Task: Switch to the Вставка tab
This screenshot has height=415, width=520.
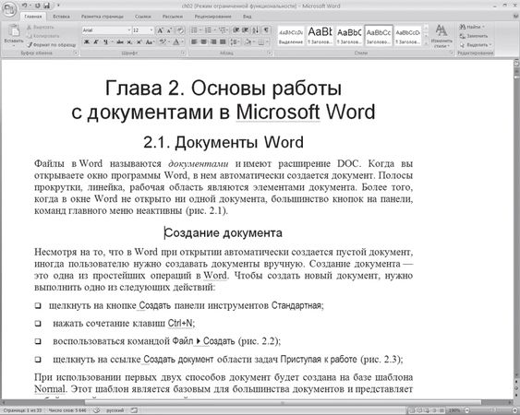Action: 61,17
